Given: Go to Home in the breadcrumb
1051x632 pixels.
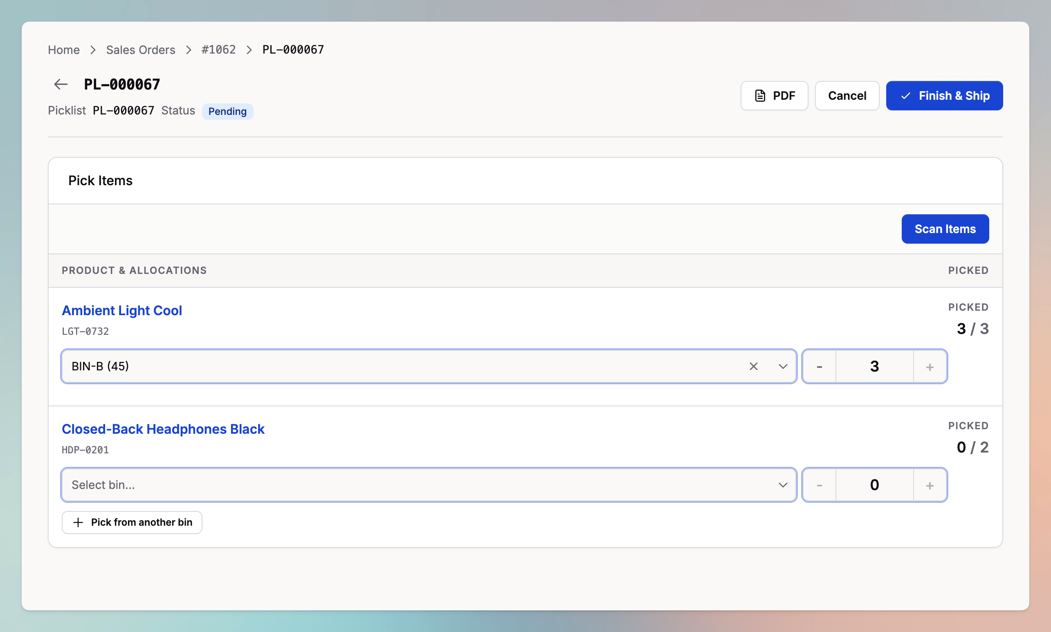Looking at the screenshot, I should [63, 50].
